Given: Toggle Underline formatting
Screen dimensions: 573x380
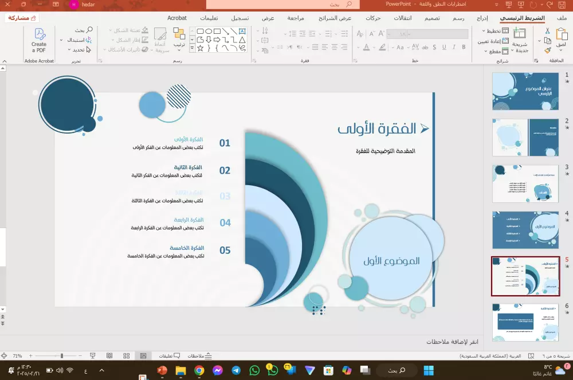Looking at the screenshot, I should click(x=444, y=46).
